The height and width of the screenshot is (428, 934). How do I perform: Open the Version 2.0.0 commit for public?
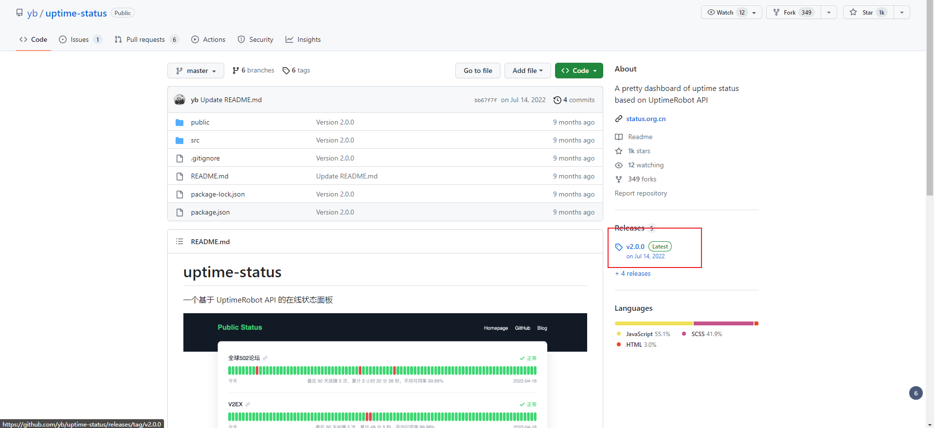[x=335, y=122]
